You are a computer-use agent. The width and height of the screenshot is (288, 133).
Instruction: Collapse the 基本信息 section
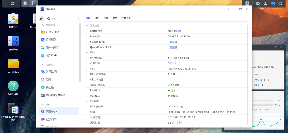click(87, 26)
